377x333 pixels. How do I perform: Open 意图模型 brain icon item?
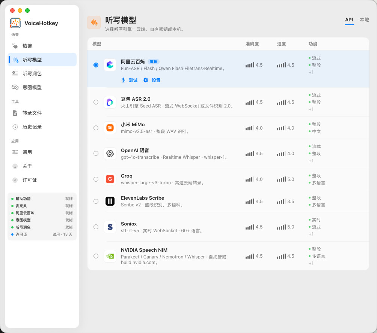pos(42,88)
